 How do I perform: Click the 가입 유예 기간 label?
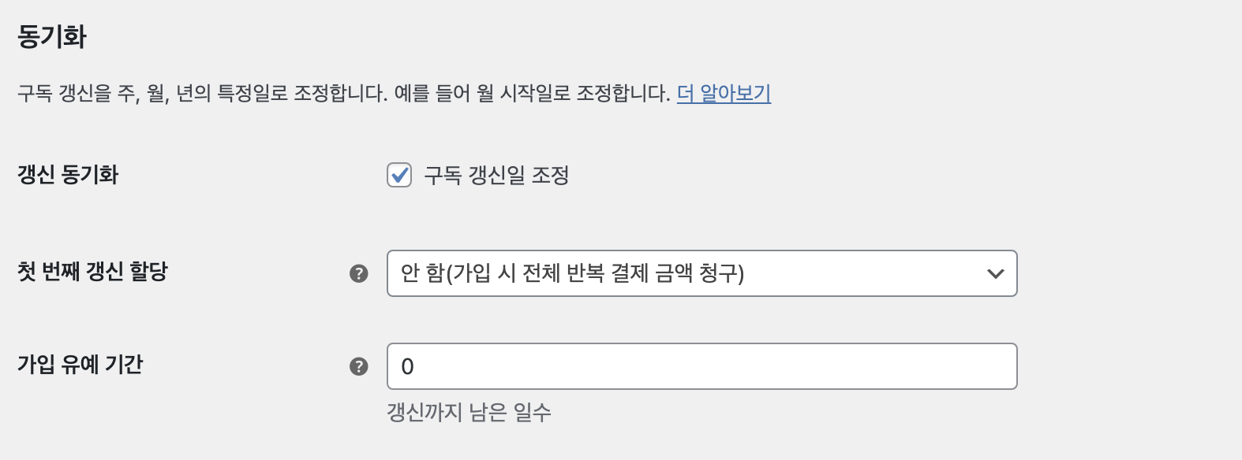pos(80,365)
